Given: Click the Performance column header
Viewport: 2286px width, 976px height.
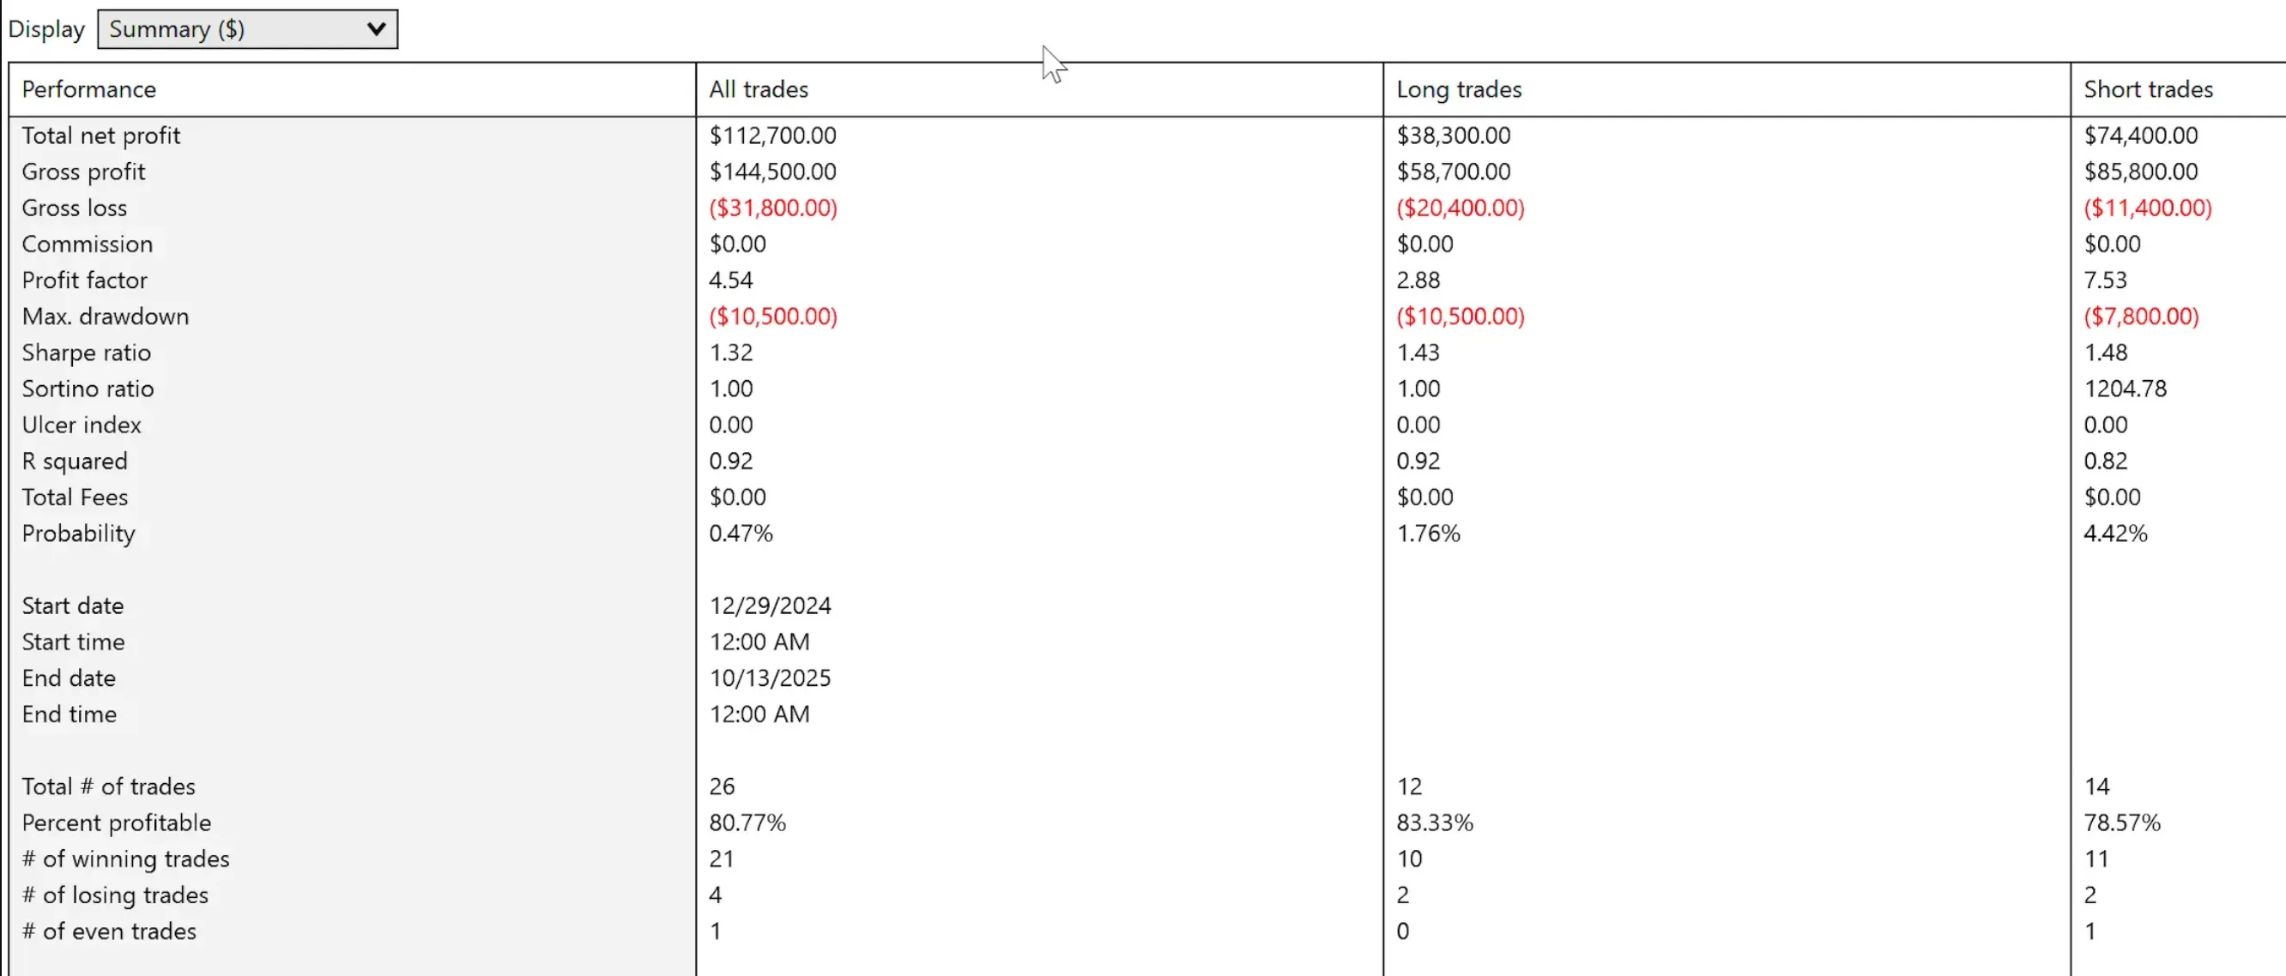Looking at the screenshot, I should 88,89.
